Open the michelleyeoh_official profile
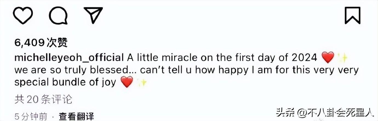 (69, 58)
